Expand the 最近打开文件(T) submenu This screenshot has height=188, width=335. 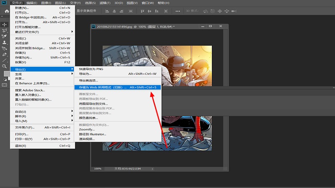click(43, 32)
